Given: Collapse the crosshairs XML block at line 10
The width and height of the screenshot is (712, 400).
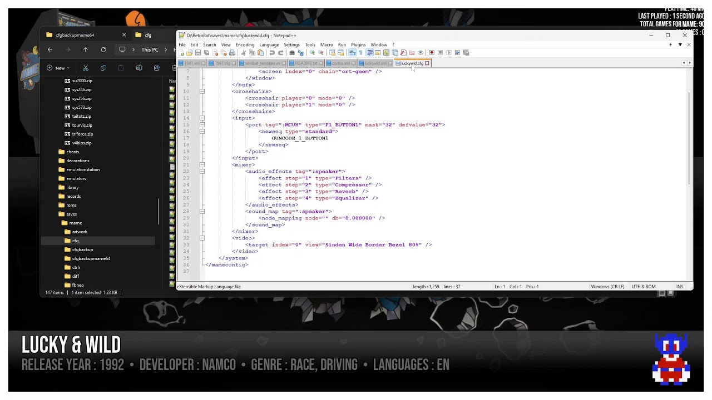Looking at the screenshot, I should pyautogui.click(x=202, y=92).
